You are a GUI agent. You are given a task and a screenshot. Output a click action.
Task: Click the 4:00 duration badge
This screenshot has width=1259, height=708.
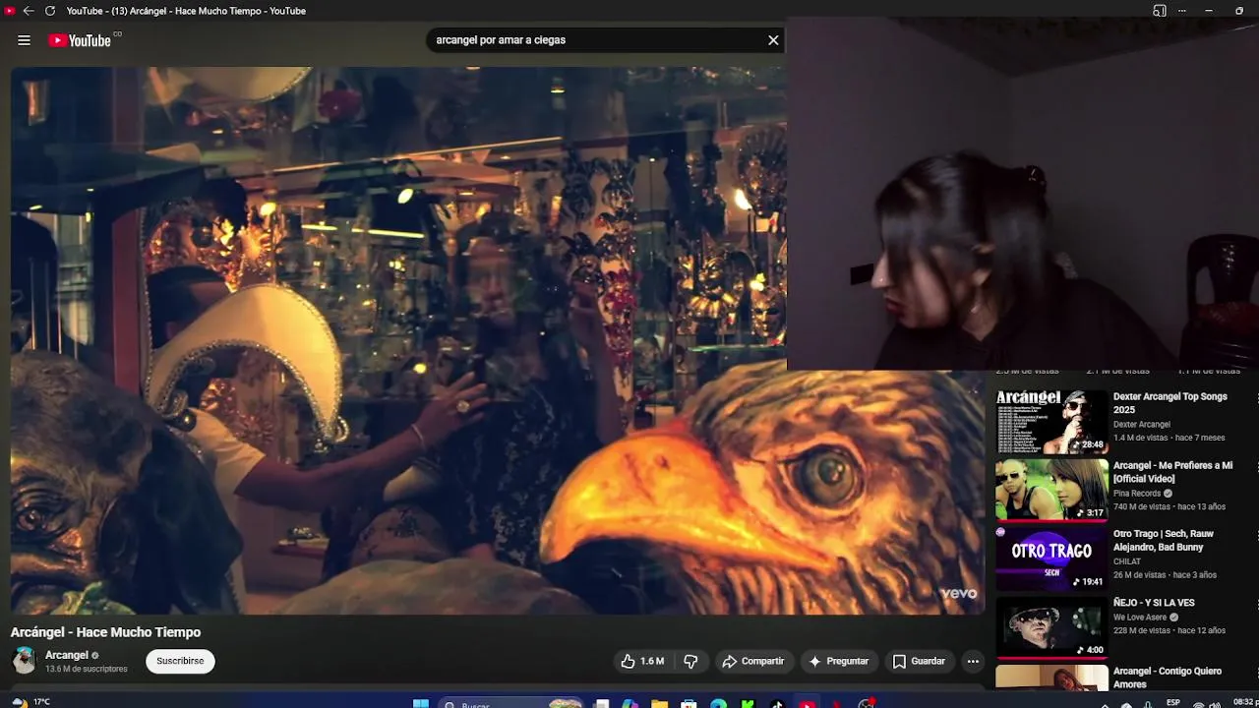1091,650
